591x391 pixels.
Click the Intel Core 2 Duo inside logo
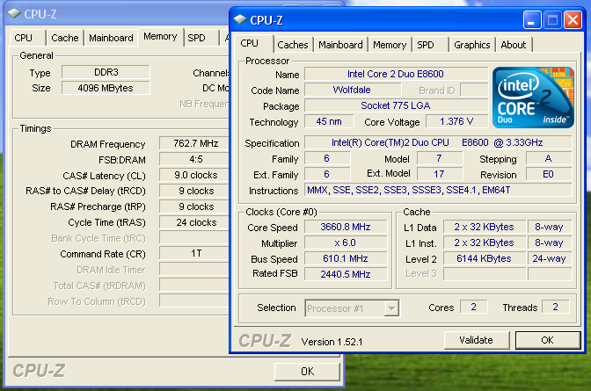(533, 98)
